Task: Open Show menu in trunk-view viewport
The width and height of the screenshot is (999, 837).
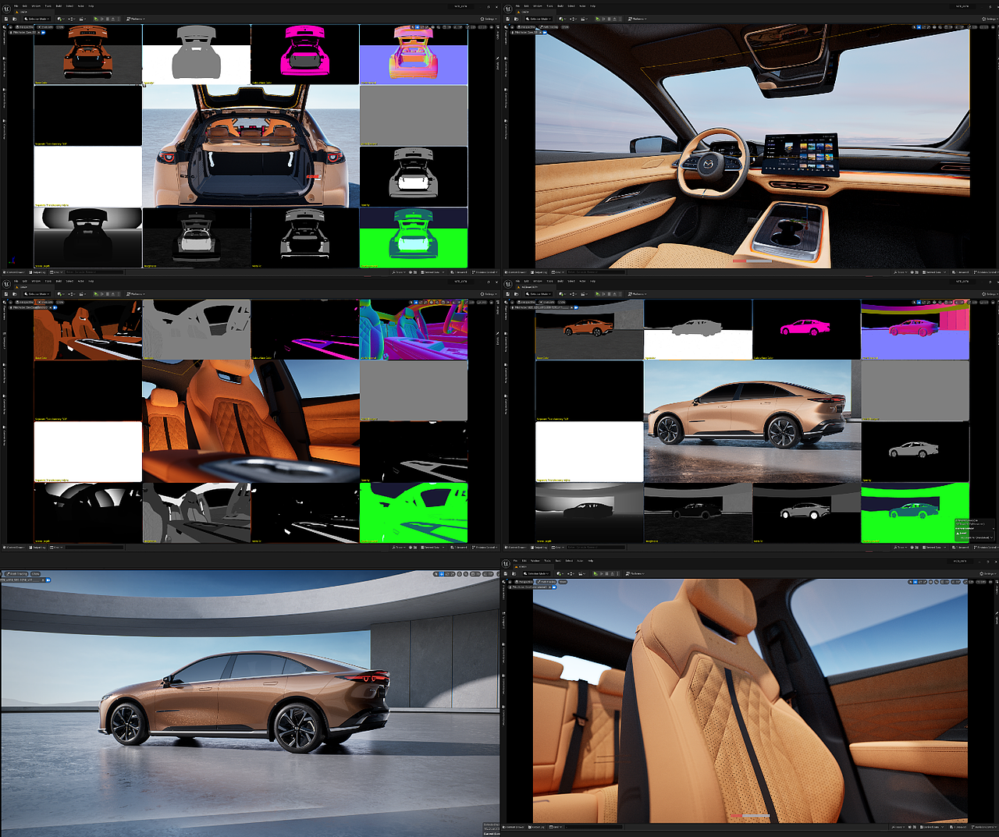Action: click(60, 27)
